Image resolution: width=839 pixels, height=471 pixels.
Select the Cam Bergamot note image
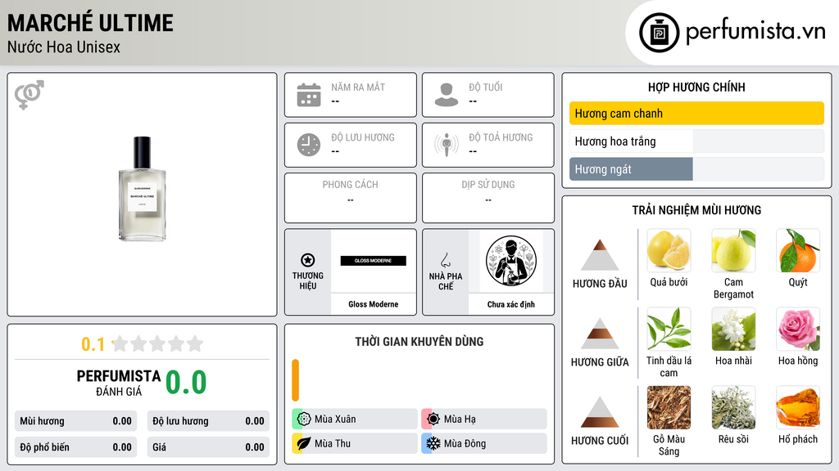733,250
